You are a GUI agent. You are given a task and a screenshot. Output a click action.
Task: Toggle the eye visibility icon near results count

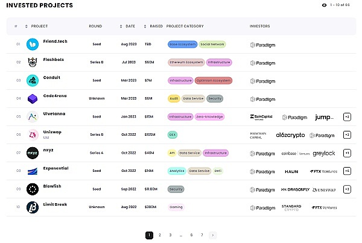tap(325, 5)
